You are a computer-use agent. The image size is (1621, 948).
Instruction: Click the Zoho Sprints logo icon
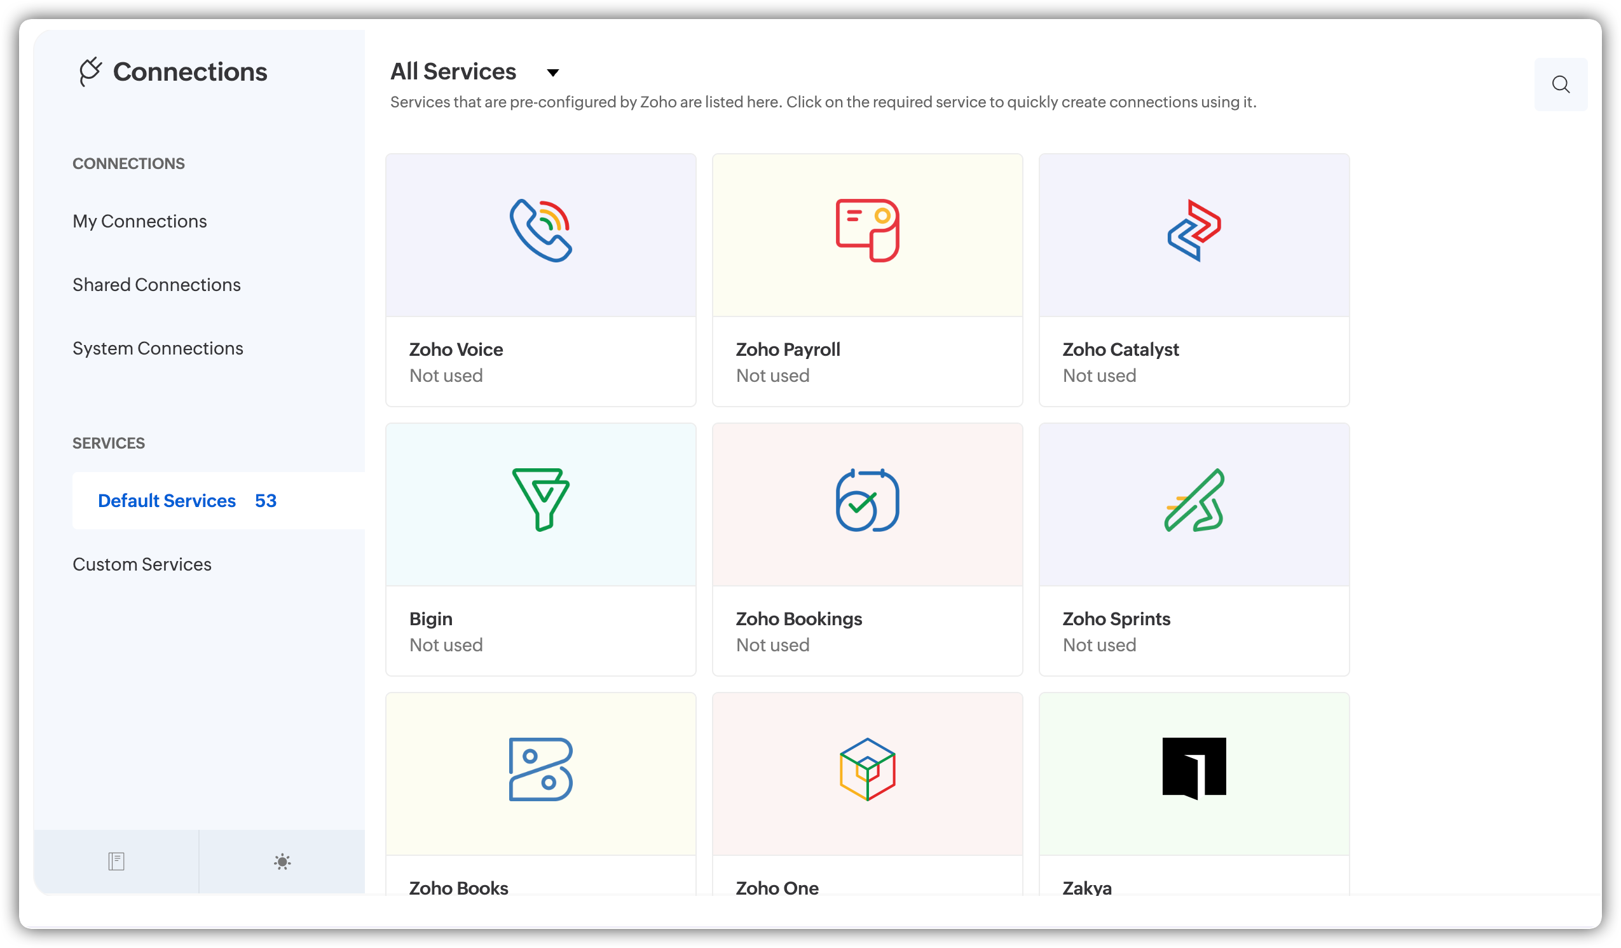(1193, 499)
